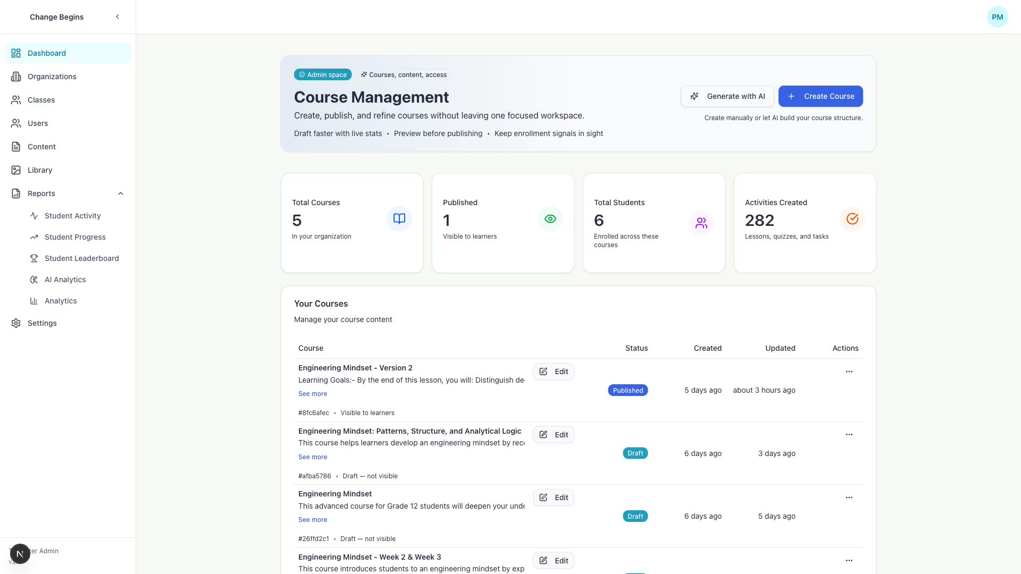Expand 'See more' on Engineering Mindset course
The width and height of the screenshot is (1021, 574).
(x=312, y=519)
